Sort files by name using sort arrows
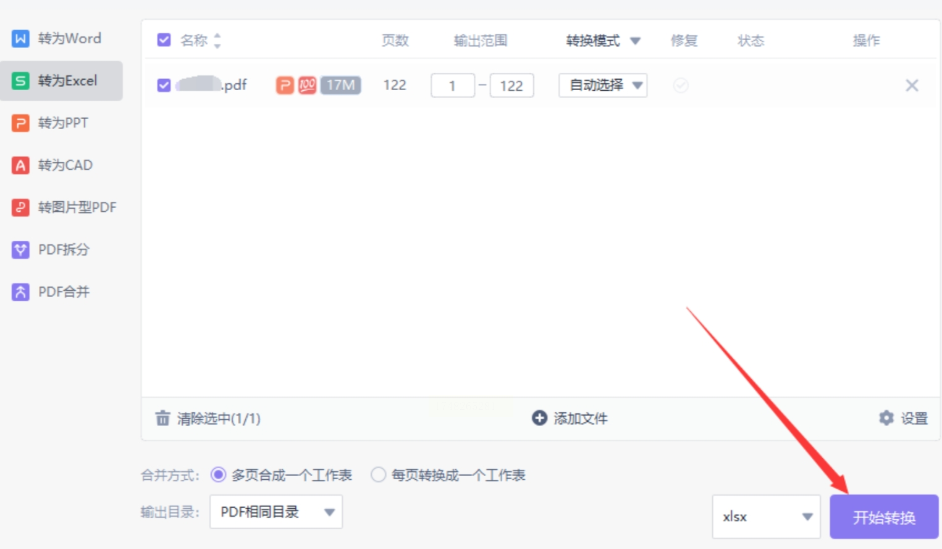Viewport: 942px width, 549px height. (x=217, y=41)
